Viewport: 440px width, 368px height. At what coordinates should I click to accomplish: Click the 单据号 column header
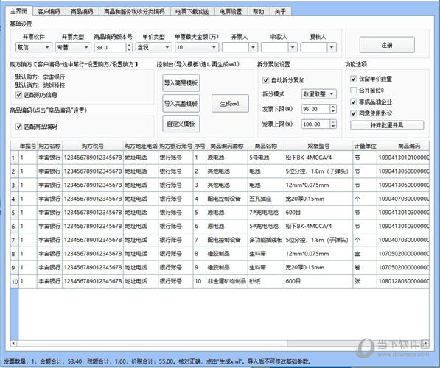28,146
